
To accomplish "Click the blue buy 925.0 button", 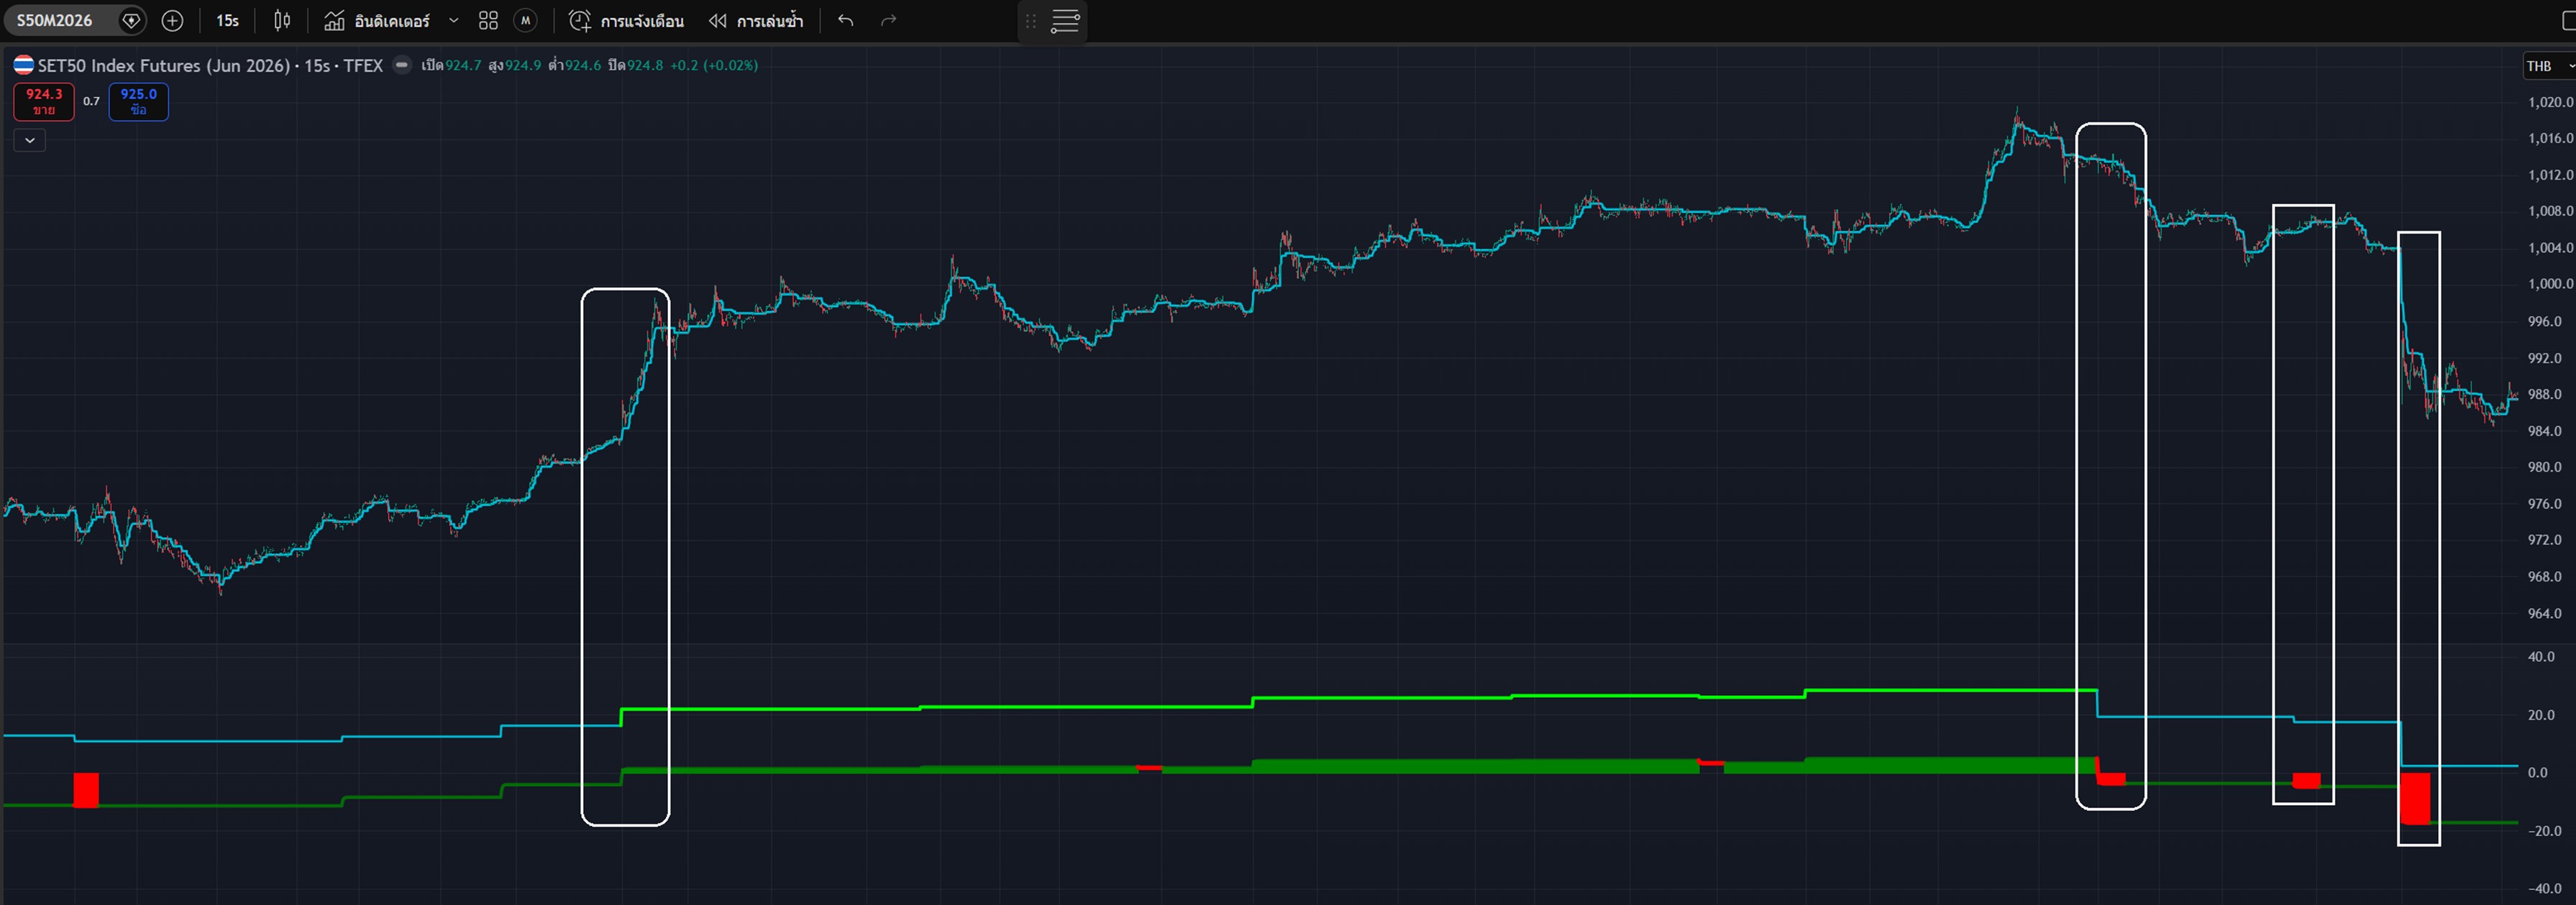I will [138, 101].
